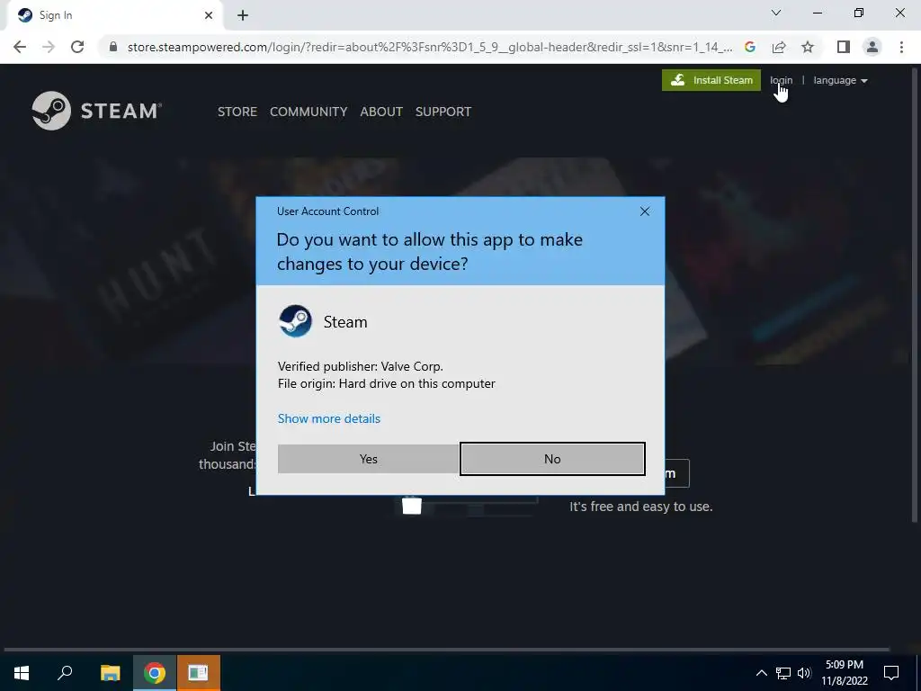Screen dimensions: 921x691
Task: Close the User Account Control dialog
Action: point(644,211)
